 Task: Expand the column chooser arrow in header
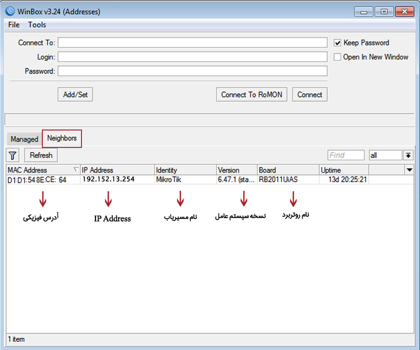[409, 170]
